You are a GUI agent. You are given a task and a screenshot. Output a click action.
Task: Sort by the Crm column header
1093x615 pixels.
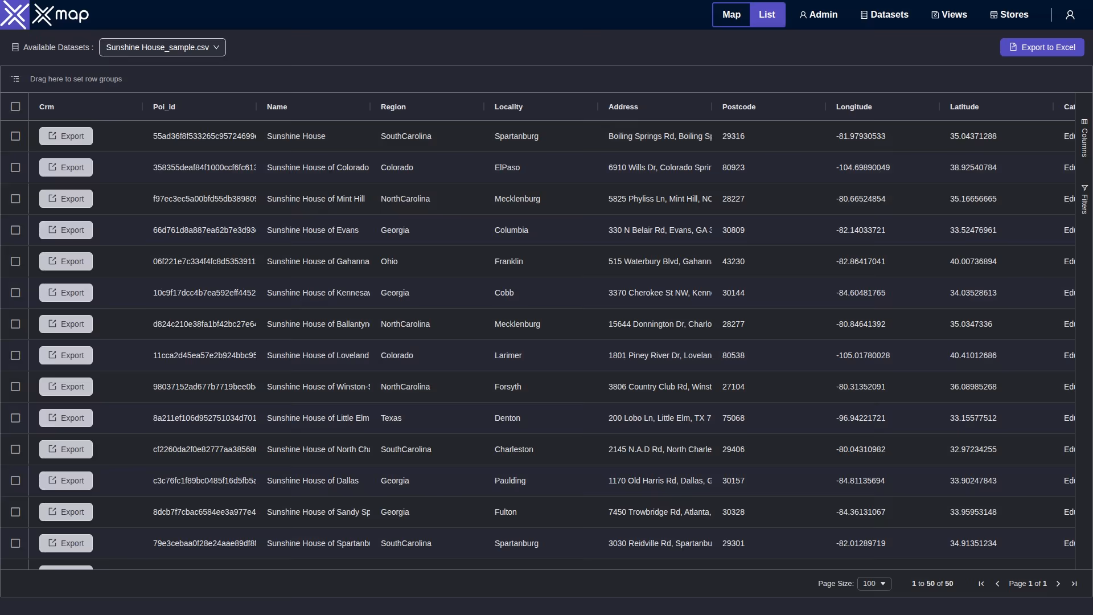(47, 107)
